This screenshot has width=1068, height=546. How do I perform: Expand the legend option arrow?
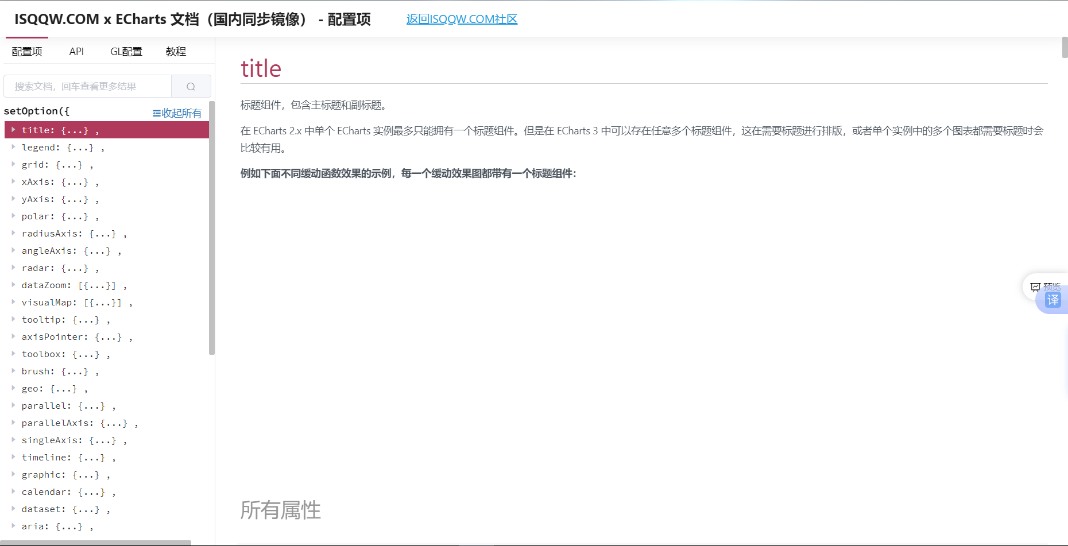(x=13, y=147)
